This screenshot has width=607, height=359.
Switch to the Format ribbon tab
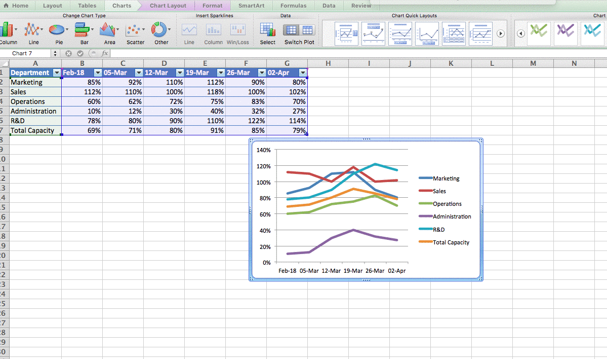click(x=212, y=6)
